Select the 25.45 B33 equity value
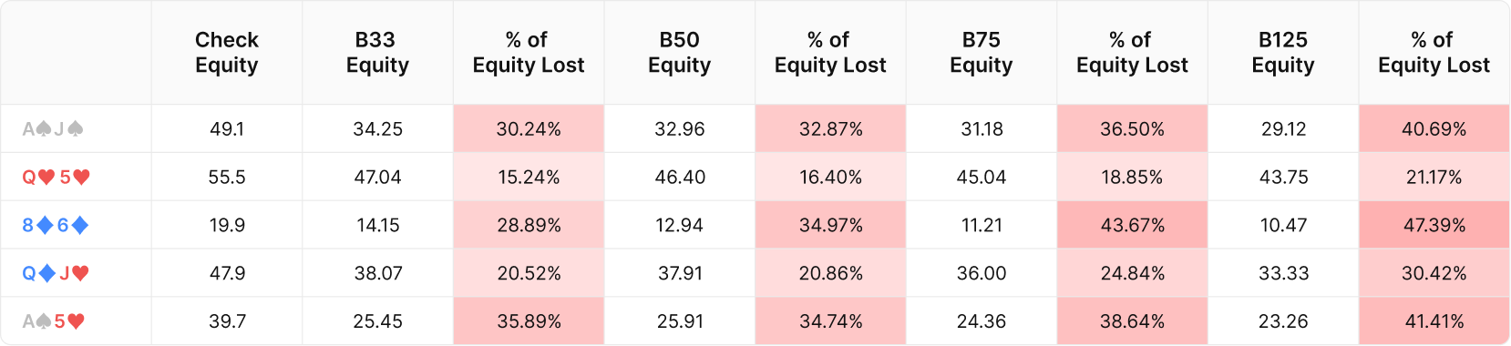The width and height of the screenshot is (1511, 346). click(377, 322)
